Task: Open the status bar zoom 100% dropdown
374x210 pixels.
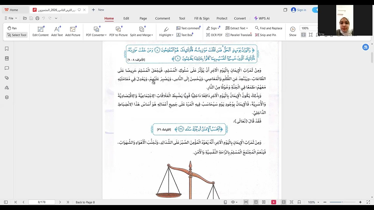Action: tap(313, 202)
